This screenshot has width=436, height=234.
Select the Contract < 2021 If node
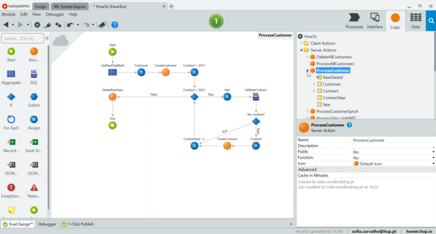[x=194, y=97]
